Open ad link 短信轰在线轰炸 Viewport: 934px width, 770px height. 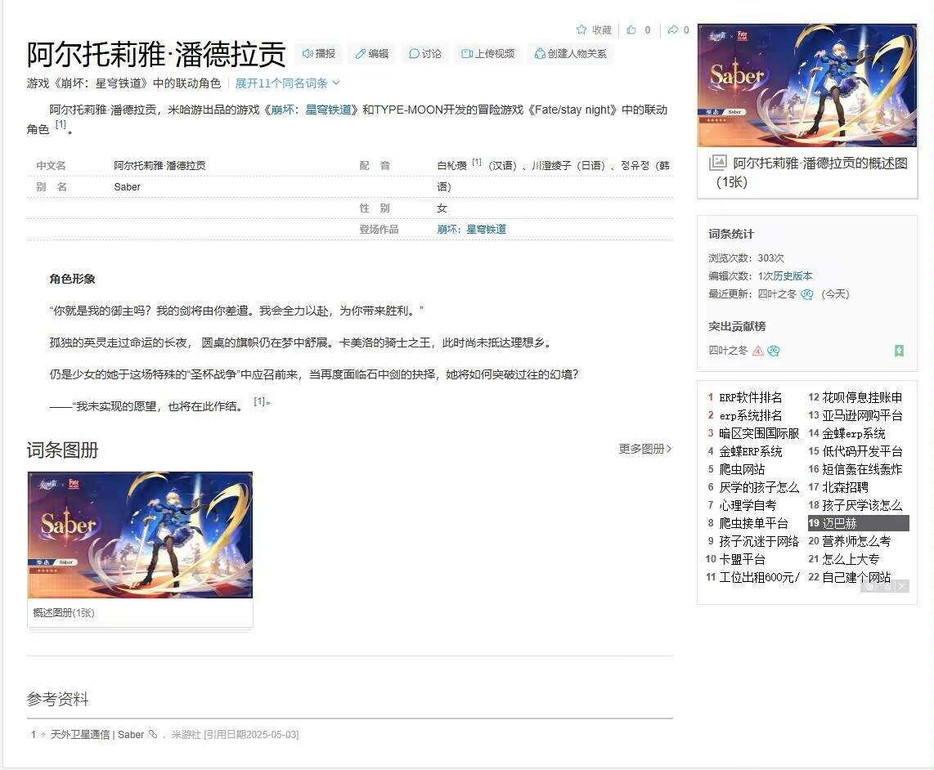(862, 469)
